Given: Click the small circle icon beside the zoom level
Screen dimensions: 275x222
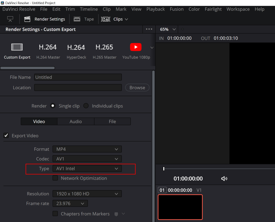Looking at the screenshot, I should tap(183, 29).
